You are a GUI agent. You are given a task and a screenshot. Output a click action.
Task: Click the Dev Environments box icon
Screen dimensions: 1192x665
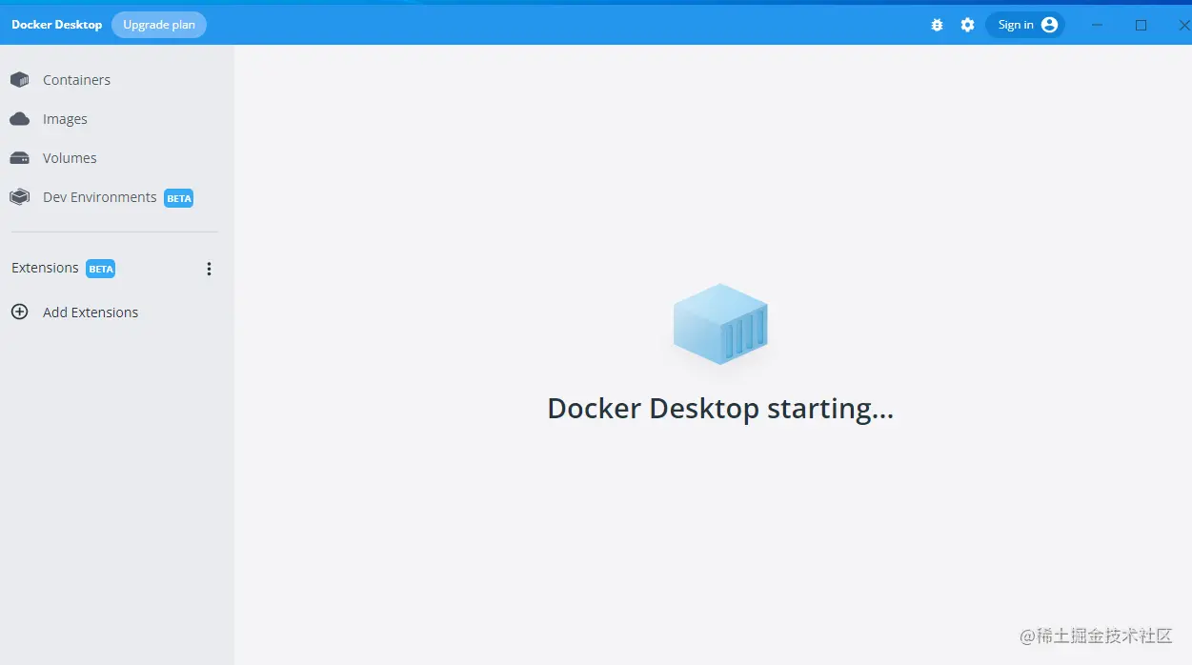point(19,197)
